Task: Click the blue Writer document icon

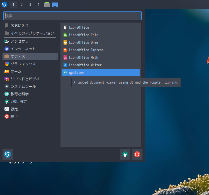Action: tap(65, 65)
